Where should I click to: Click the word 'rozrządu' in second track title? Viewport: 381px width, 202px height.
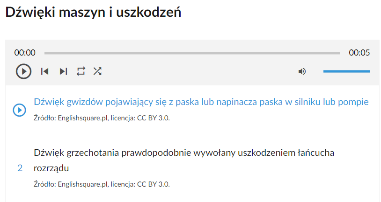pyautogui.click(x=51, y=168)
